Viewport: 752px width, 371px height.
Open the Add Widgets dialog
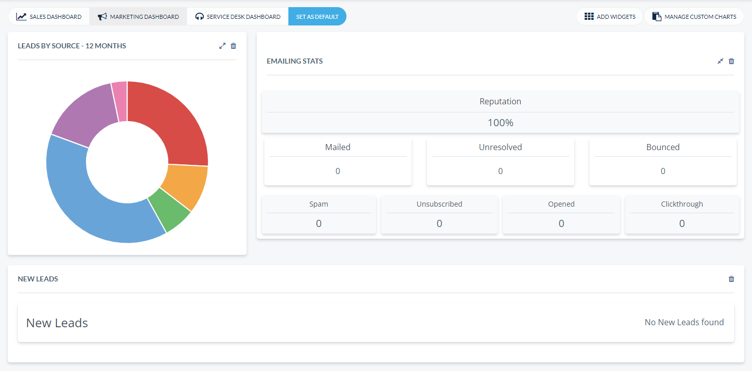609,16
